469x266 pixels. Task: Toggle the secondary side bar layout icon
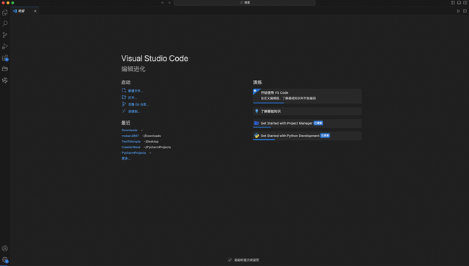(x=465, y=2)
